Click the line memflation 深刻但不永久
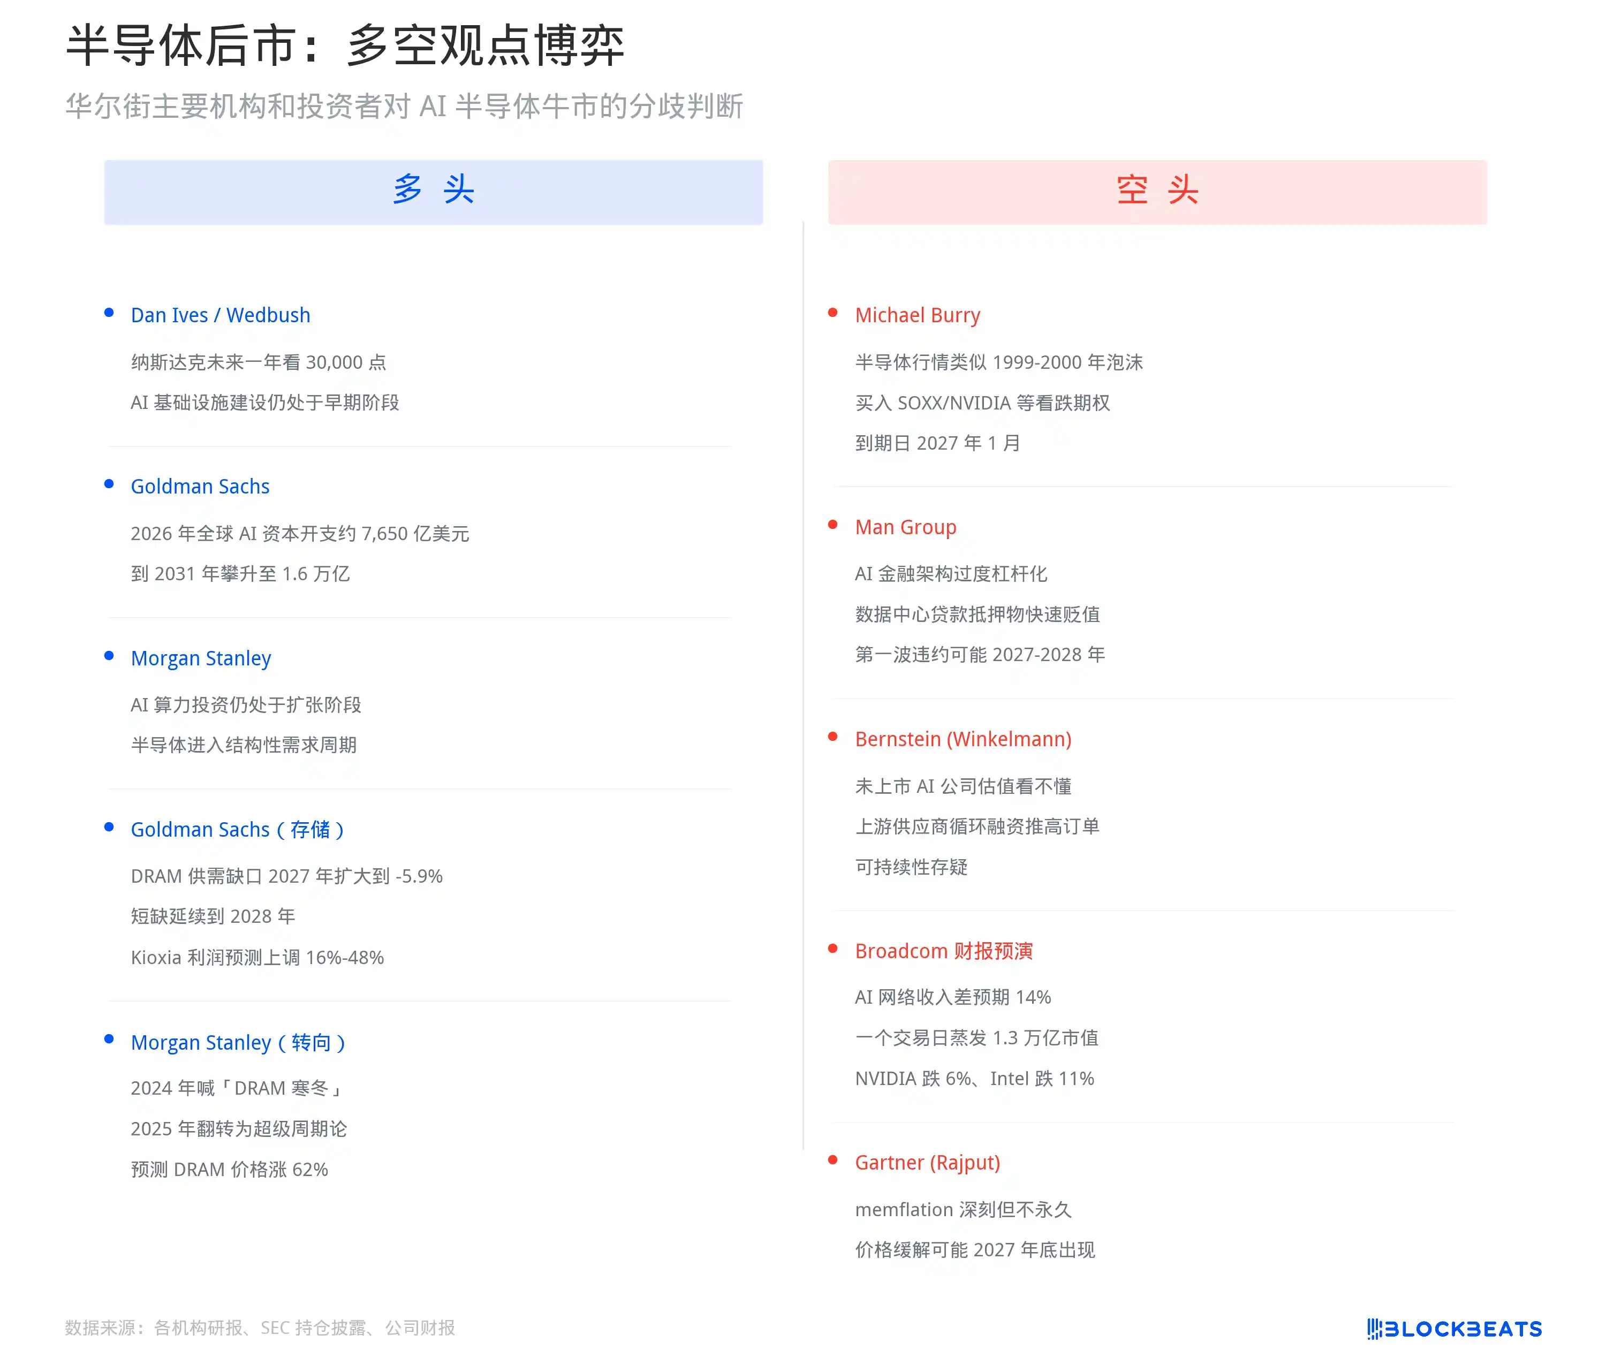The image size is (1606, 1365). (x=963, y=1209)
